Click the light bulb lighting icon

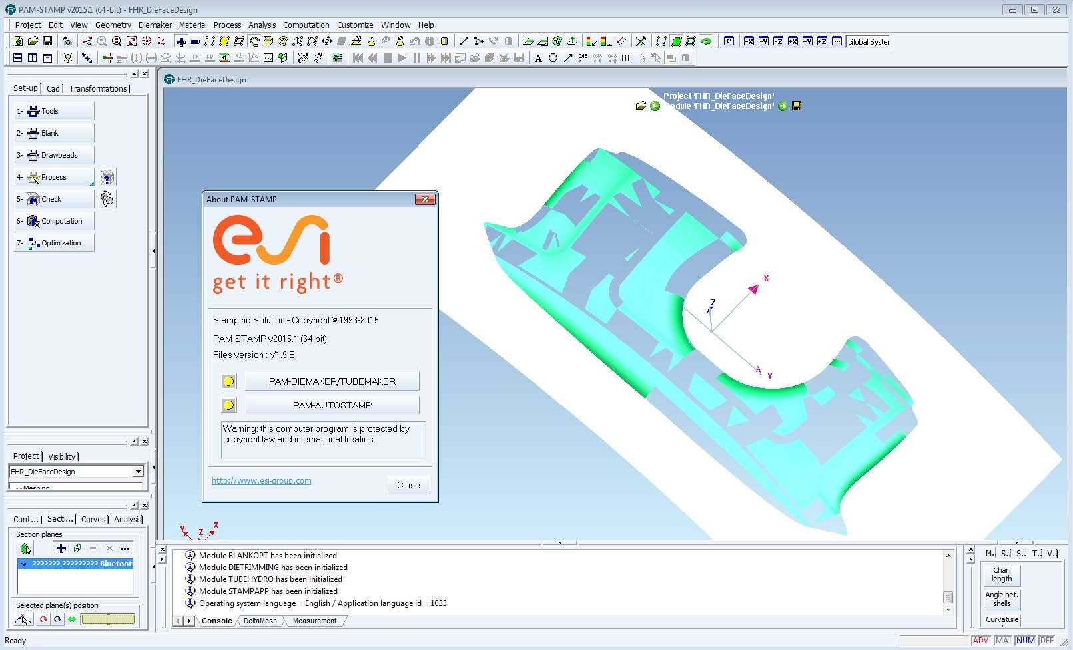coord(67,58)
